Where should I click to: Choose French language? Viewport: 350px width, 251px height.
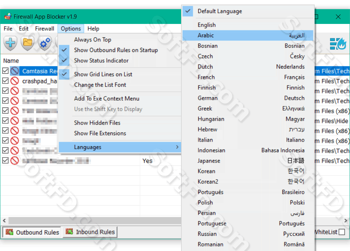point(248,77)
